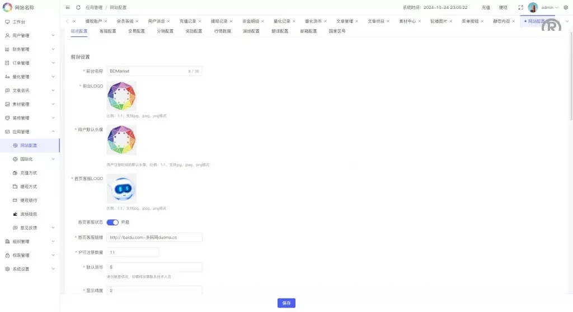Click the 充值 link in header
The width and height of the screenshot is (573, 312).
pos(485,8)
